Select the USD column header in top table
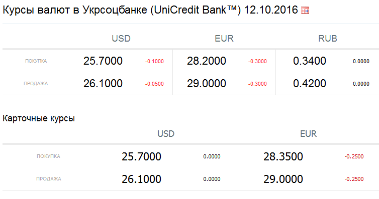379x199 pixels. point(121,39)
